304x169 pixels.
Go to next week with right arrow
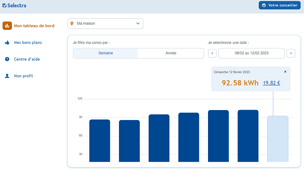pyautogui.click(x=291, y=53)
